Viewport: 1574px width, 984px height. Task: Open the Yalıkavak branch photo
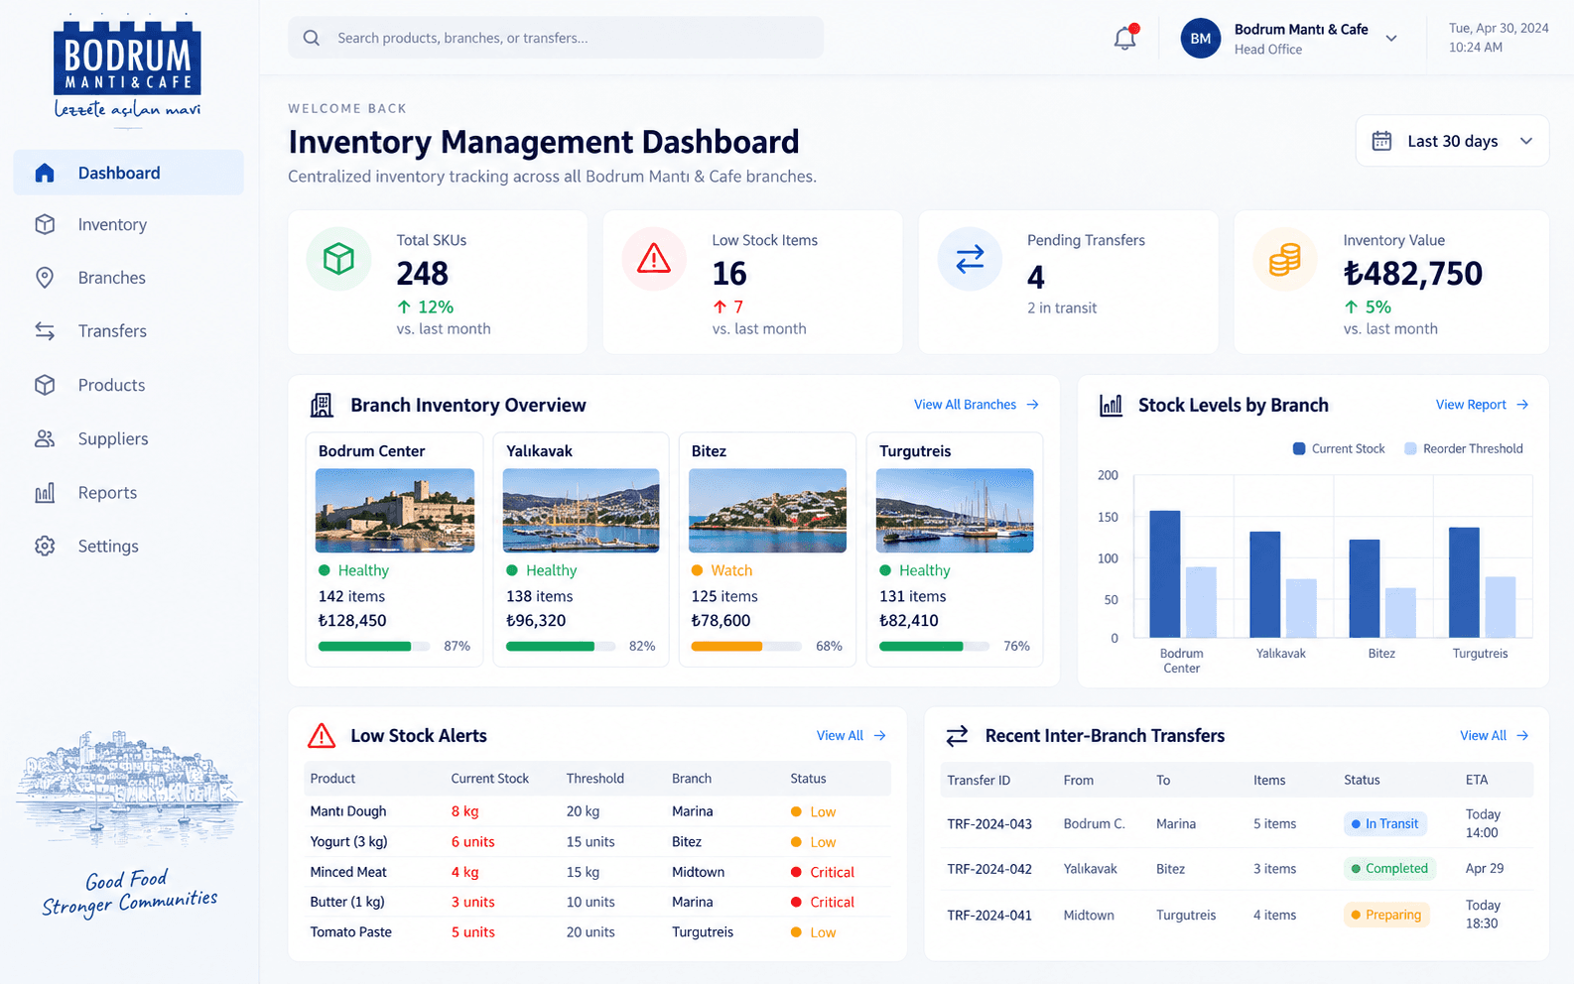582,511
